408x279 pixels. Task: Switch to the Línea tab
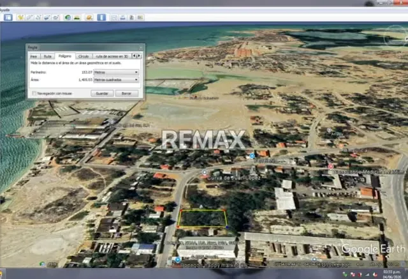tap(34, 56)
